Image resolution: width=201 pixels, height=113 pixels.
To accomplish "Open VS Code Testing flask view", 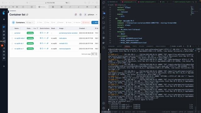I will (x=104, y=33).
